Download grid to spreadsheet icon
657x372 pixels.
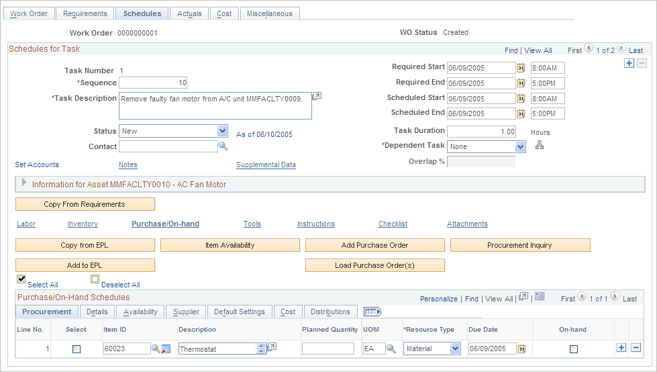tap(540, 297)
